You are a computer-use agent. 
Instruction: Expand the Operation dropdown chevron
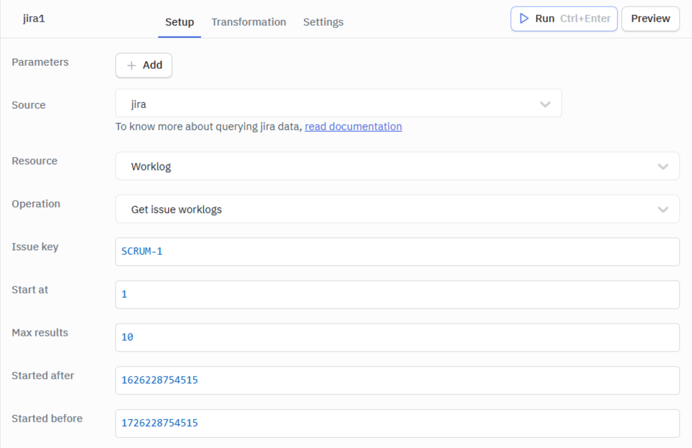(x=663, y=210)
